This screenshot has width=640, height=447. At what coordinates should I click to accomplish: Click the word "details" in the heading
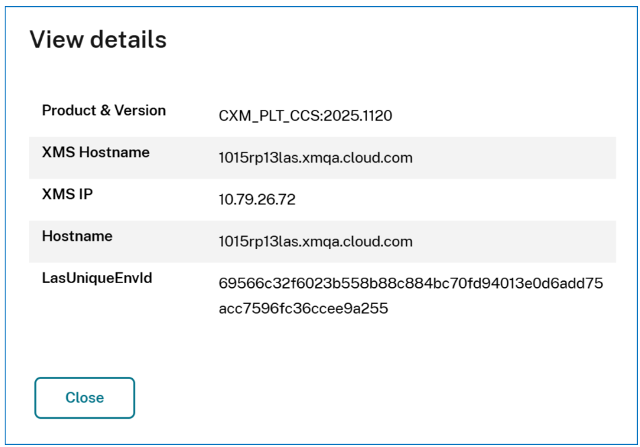(128, 40)
